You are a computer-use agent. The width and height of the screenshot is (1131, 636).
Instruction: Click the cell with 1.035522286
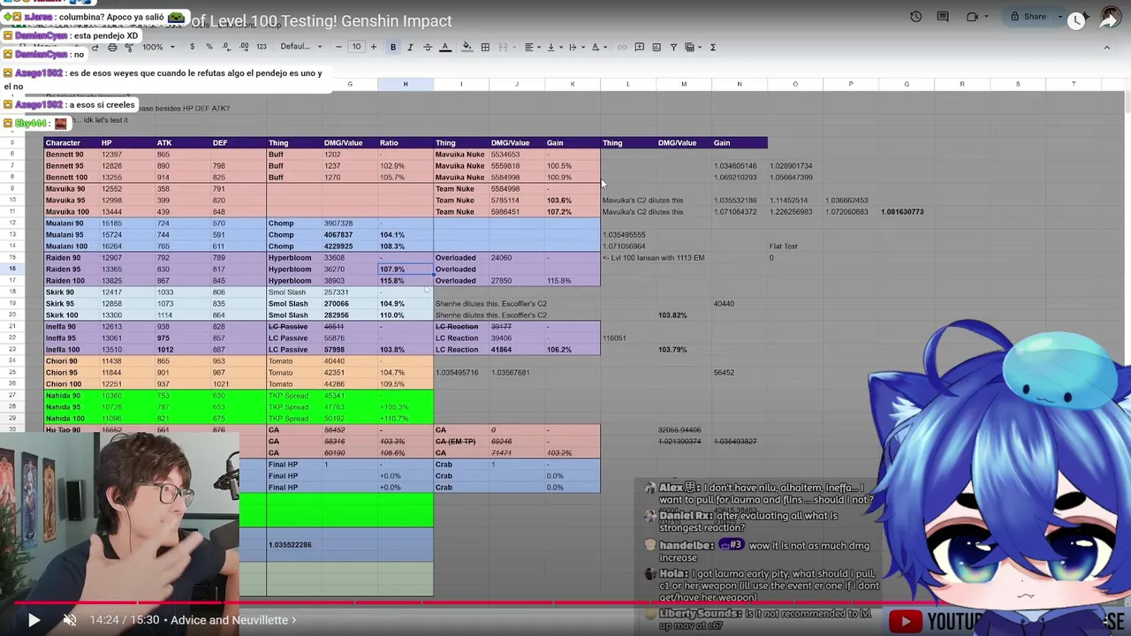click(294, 544)
